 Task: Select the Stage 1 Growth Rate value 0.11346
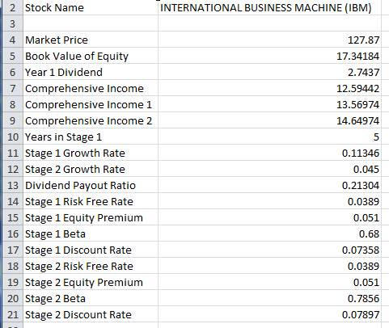pos(269,153)
